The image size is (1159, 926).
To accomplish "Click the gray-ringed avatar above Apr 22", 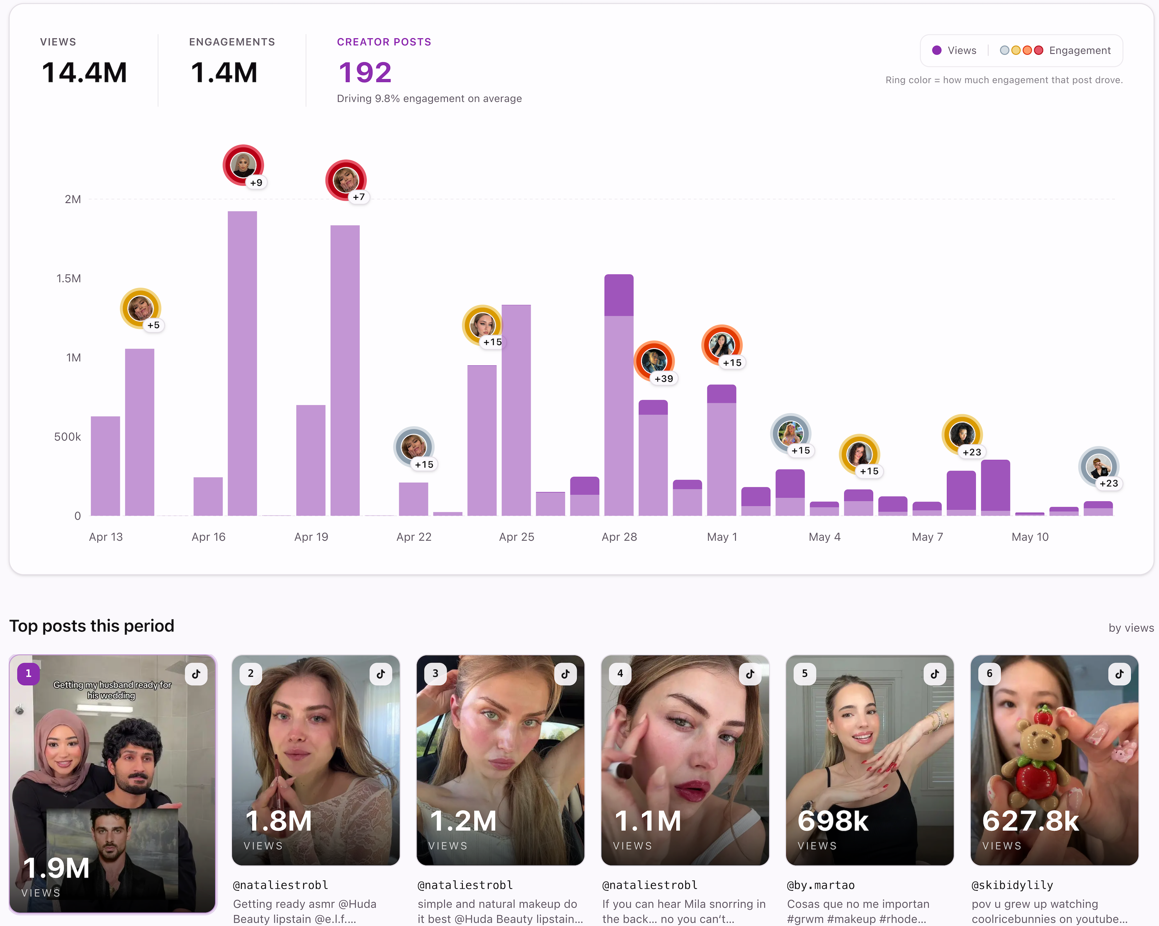I will (x=414, y=447).
